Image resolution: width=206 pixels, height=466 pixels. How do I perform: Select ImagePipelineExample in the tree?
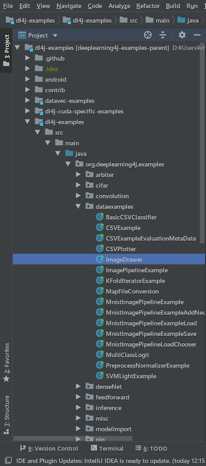point(137,270)
